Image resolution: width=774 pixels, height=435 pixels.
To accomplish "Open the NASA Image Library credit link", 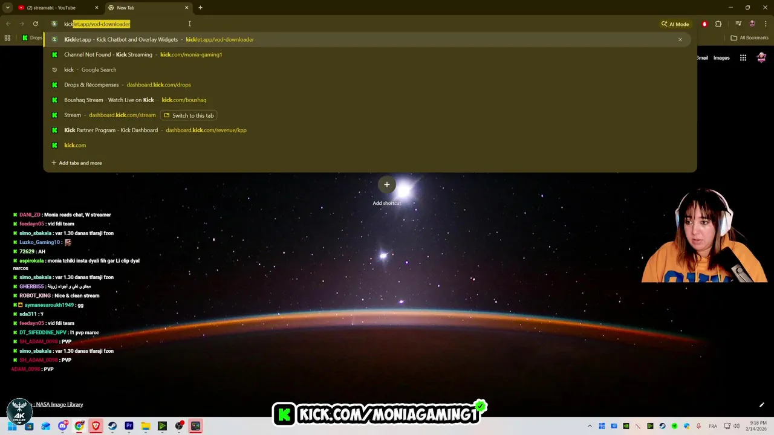I will click(x=59, y=405).
